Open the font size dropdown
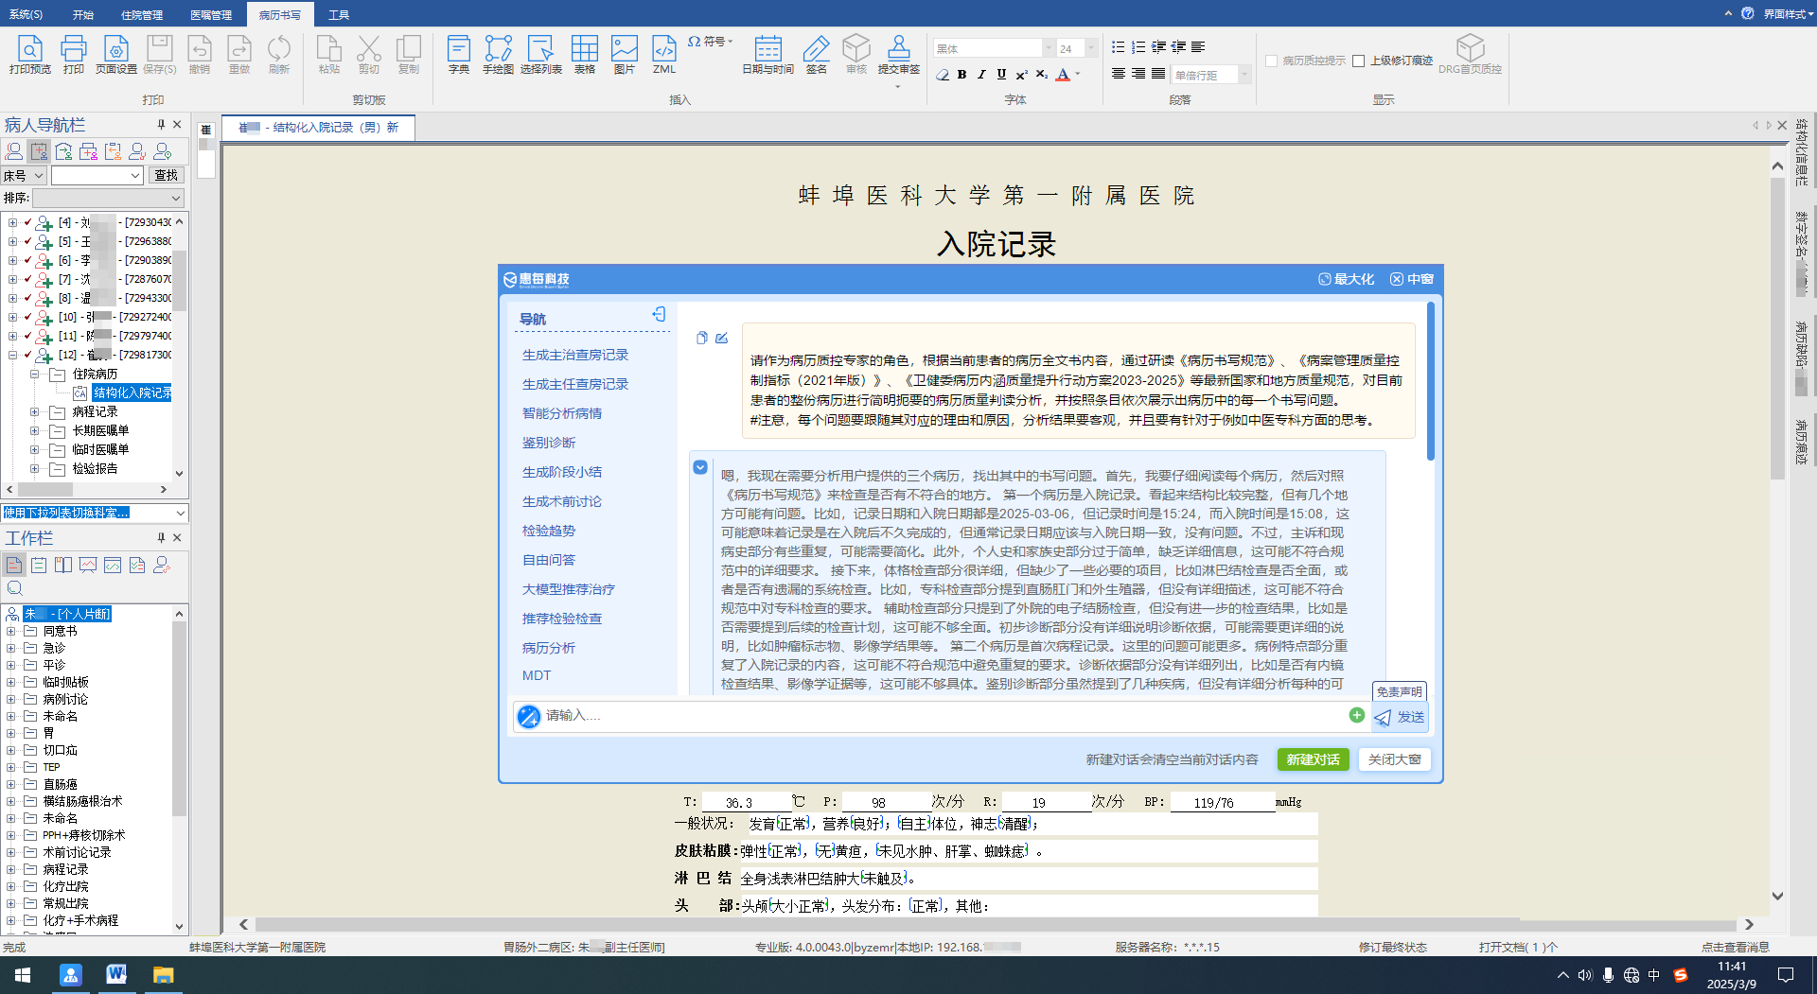Viewport: 1817px width, 994px height. 1091,48
